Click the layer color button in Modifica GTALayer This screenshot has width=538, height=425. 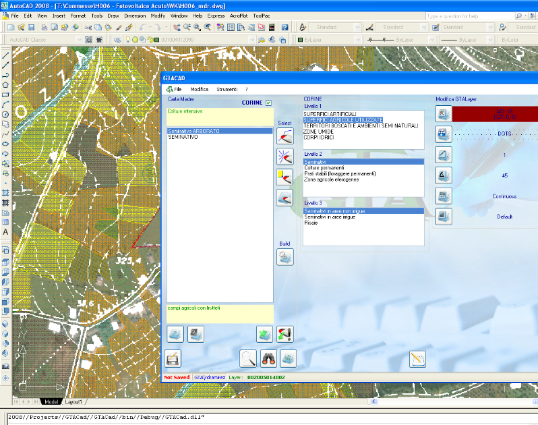(x=444, y=113)
